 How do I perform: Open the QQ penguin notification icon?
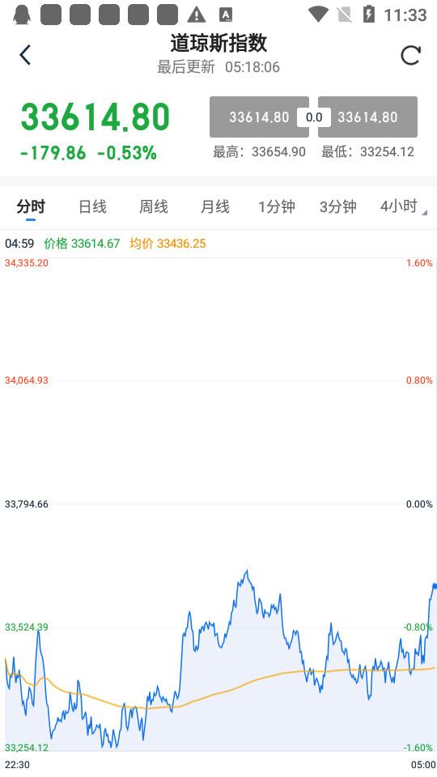pos(22,15)
